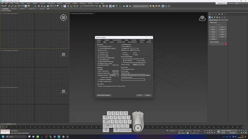Switch to the Hierarchy command panel
The height and width of the screenshot is (139, 248).
coord(216,14)
